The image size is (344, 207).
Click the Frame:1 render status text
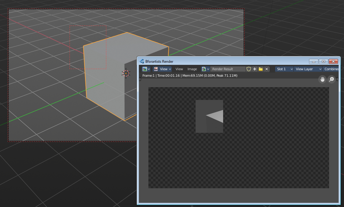tap(190, 76)
